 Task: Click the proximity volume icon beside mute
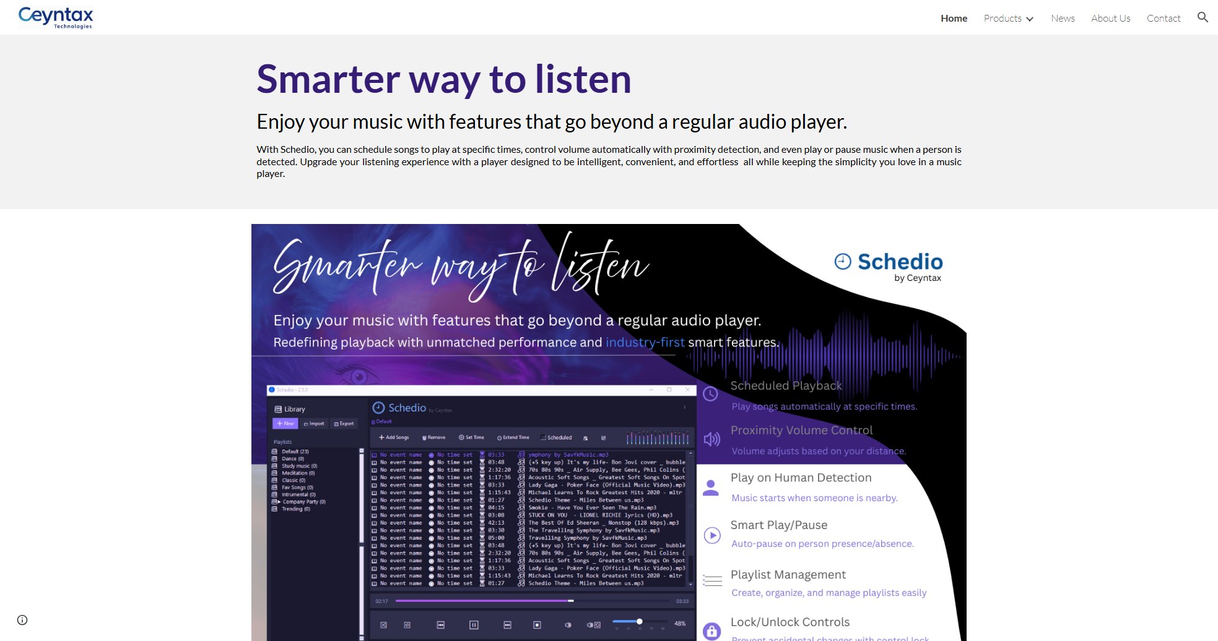[593, 625]
